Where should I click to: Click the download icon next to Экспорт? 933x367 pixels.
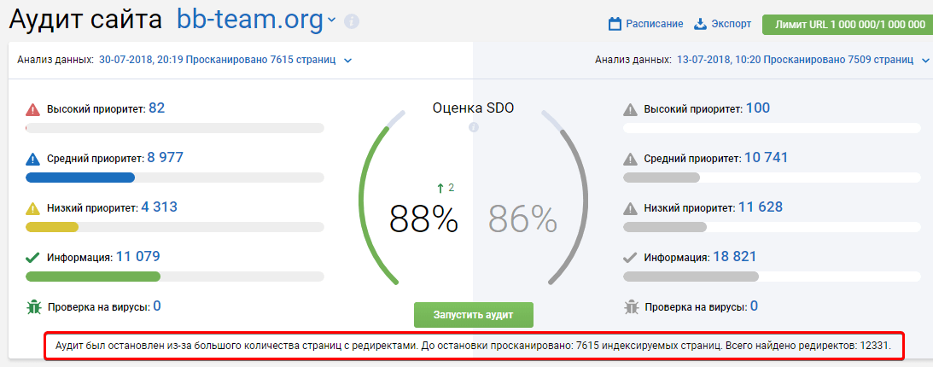click(x=700, y=25)
